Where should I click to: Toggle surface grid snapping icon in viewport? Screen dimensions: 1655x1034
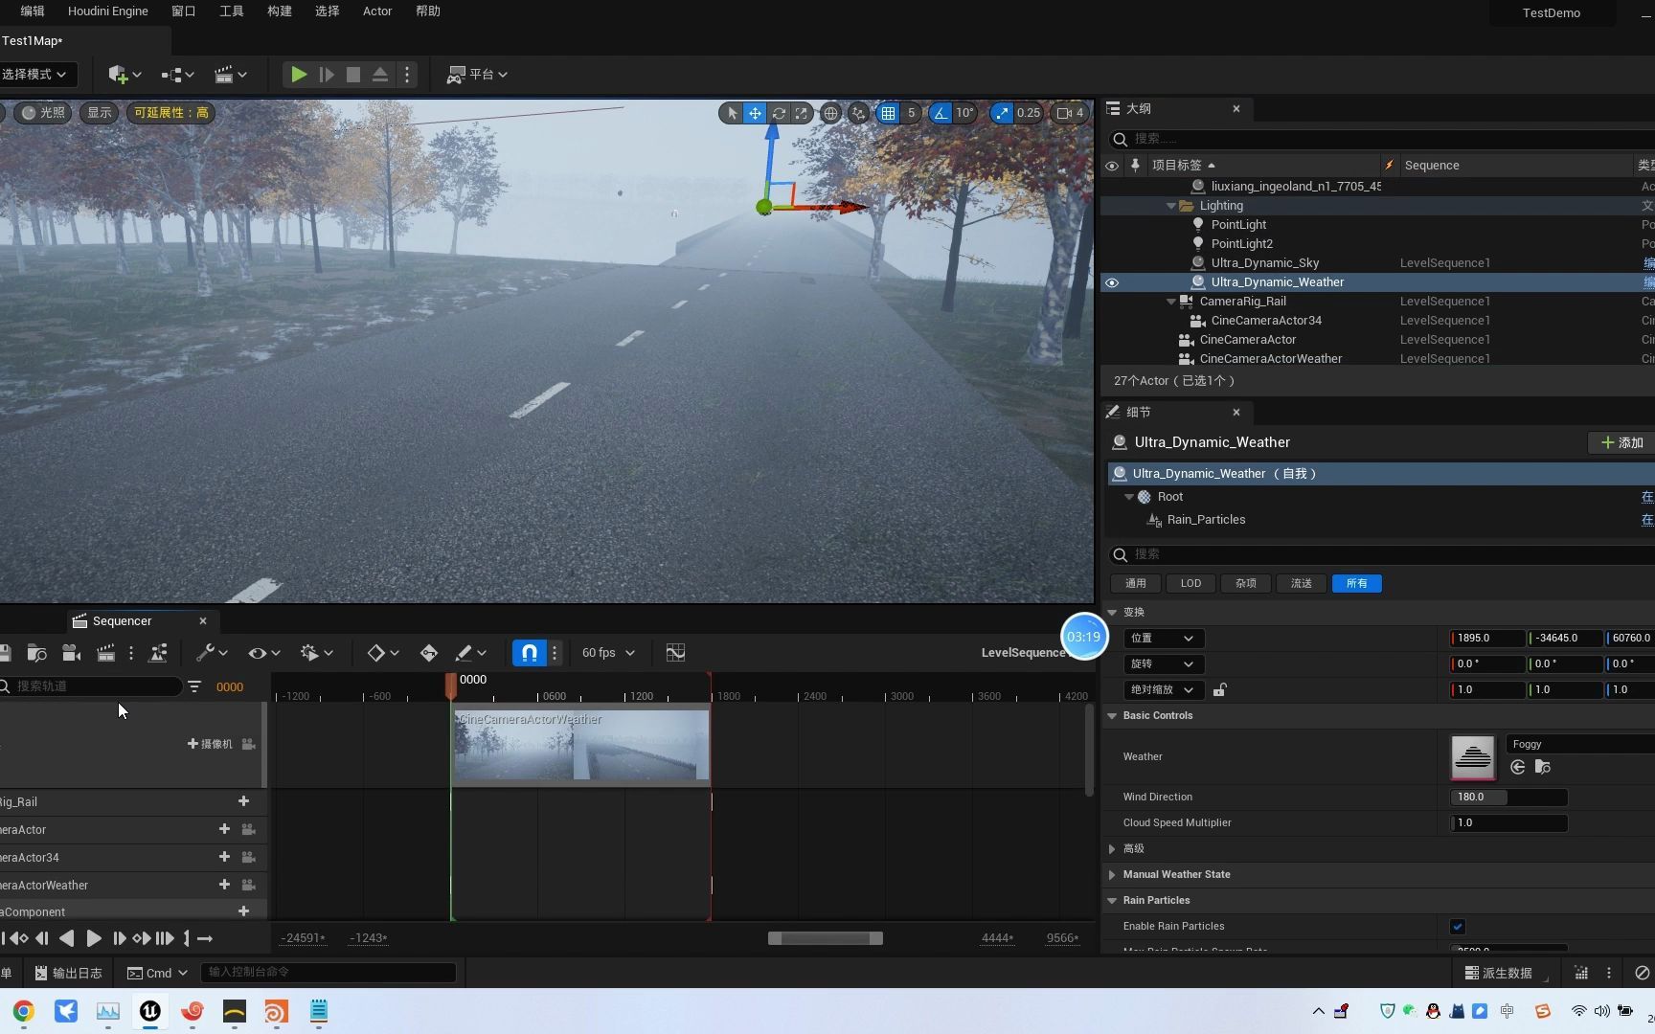click(x=858, y=113)
